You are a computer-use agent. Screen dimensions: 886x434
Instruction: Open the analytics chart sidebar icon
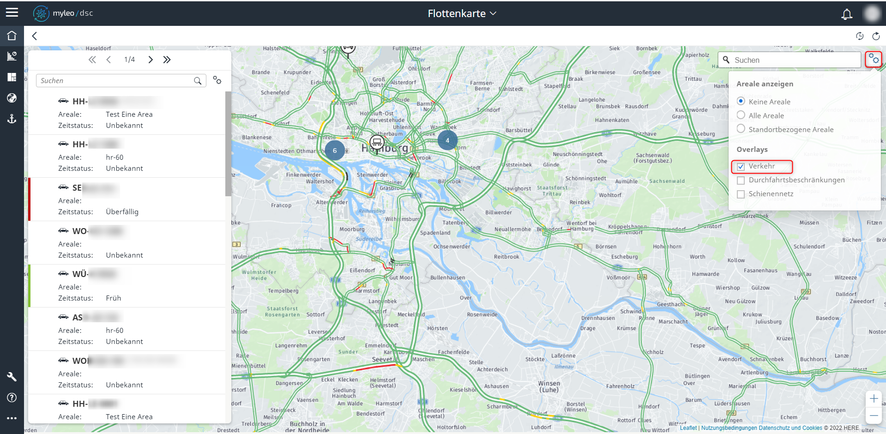12,56
